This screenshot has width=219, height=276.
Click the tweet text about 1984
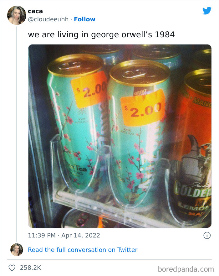click(x=101, y=34)
